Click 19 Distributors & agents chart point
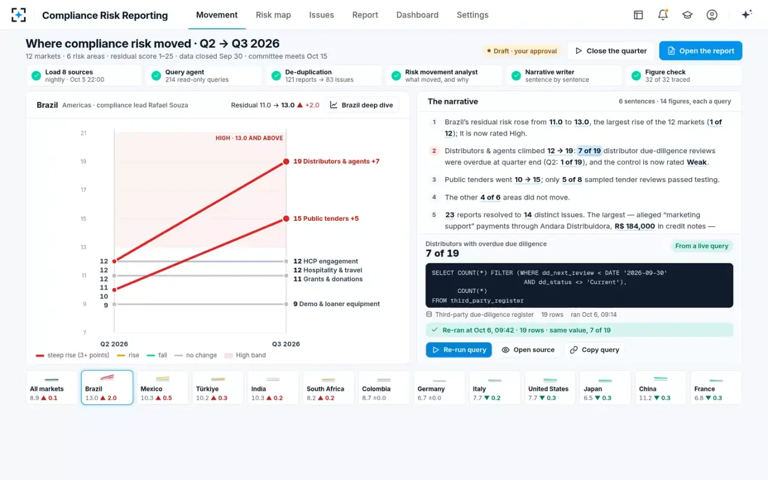Screen dimensions: 768x480 coord(287,161)
